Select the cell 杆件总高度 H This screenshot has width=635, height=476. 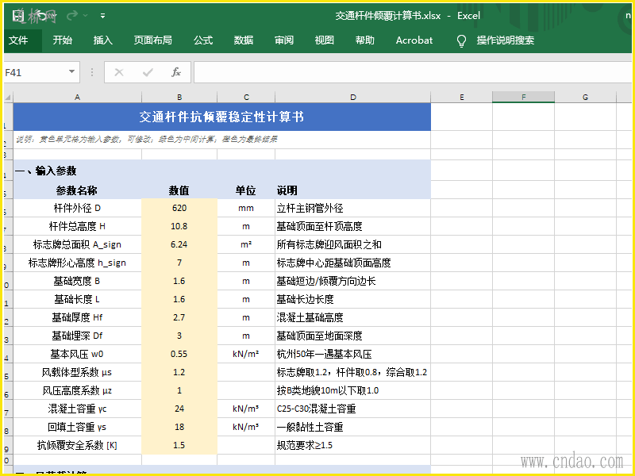[77, 226]
